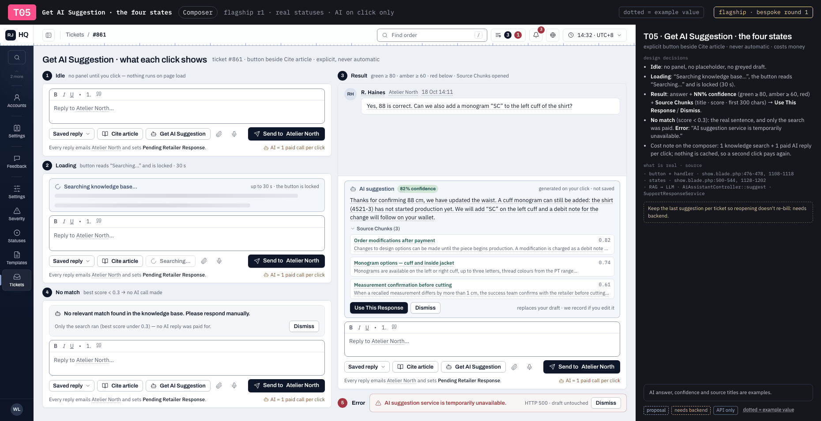Click the sidebar search icon
Screen dimensions: 821x421
(17, 57)
